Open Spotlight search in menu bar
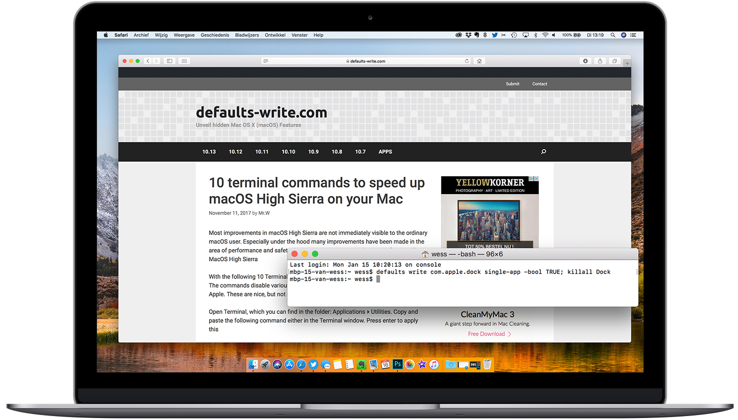This screenshot has width=738, height=420. coord(613,35)
